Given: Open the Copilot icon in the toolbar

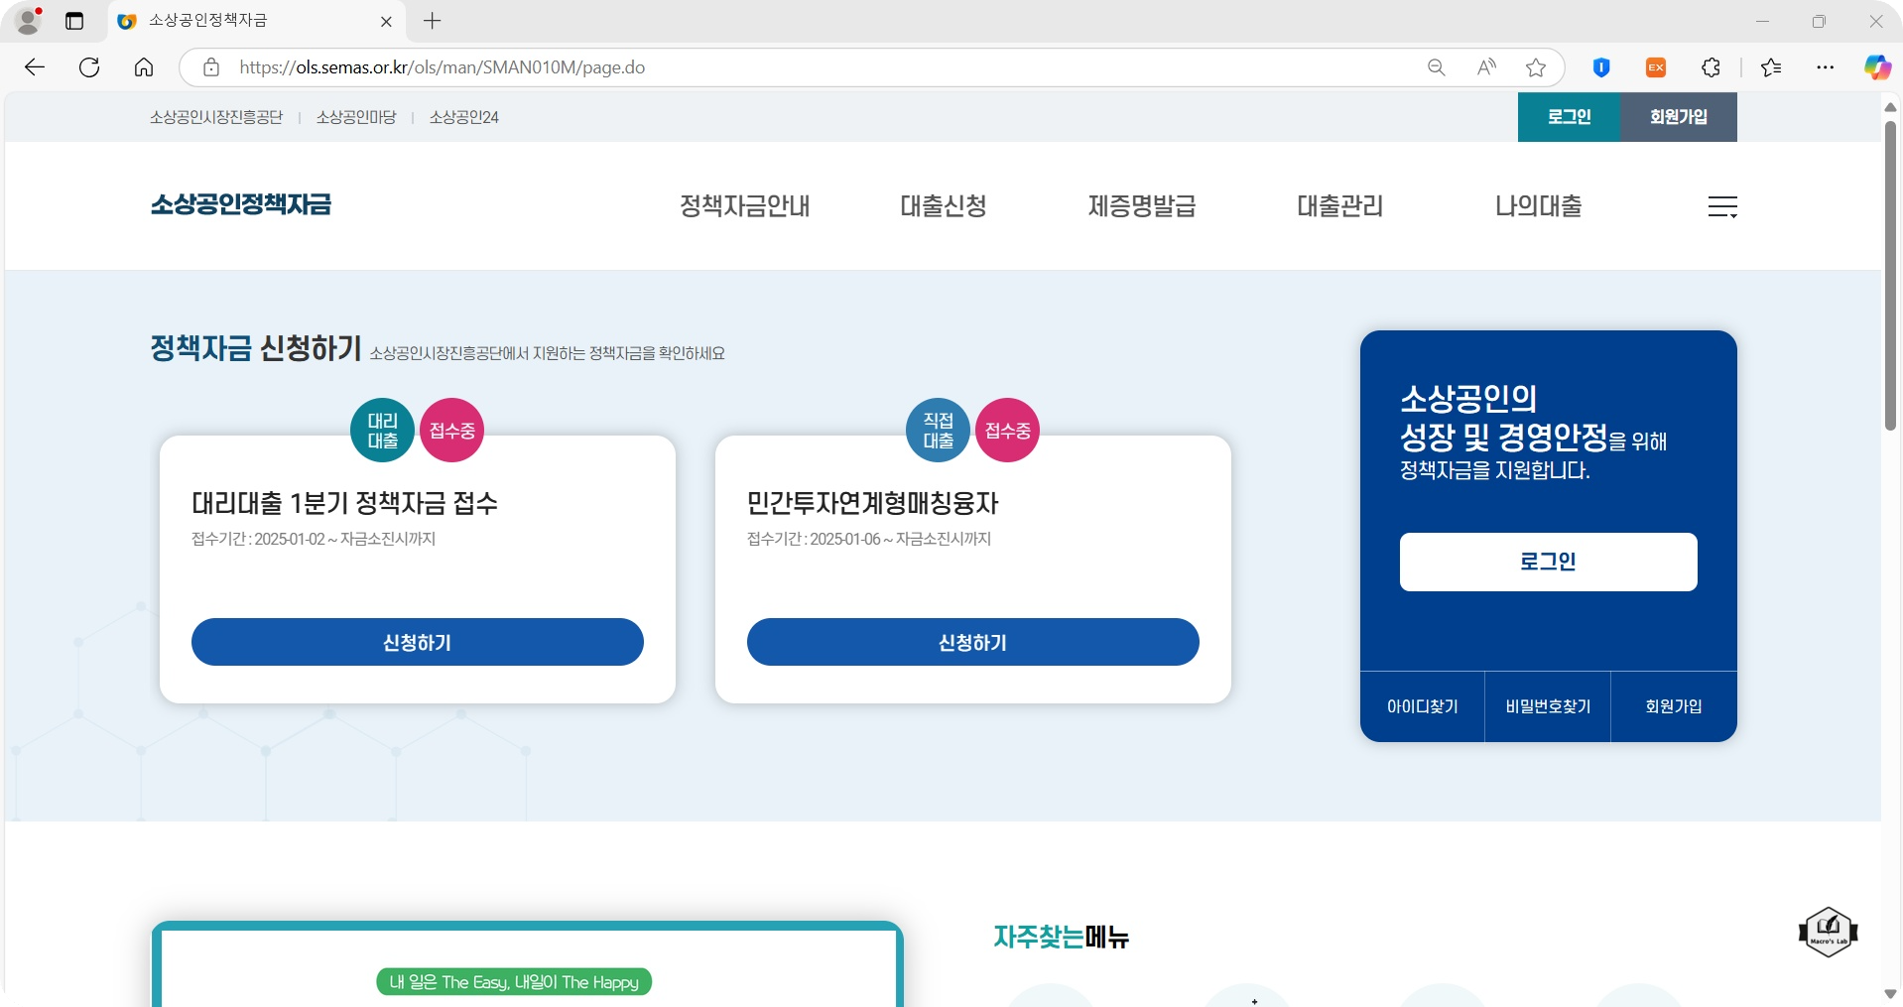Looking at the screenshot, I should pos(1875,66).
